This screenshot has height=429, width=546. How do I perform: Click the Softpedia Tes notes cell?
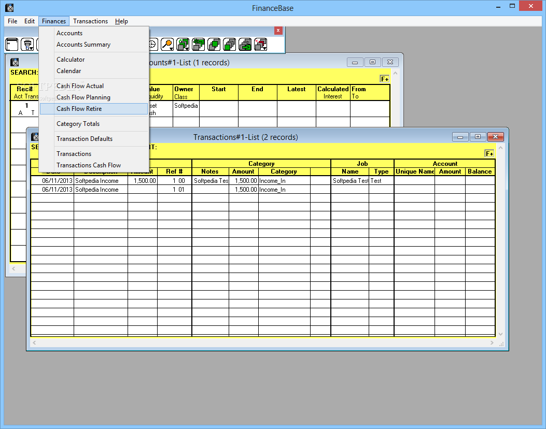[x=211, y=181]
